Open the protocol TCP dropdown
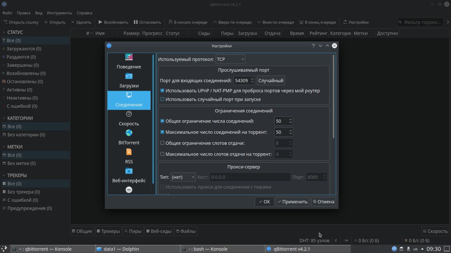This screenshot has width=451, height=253. click(230, 59)
